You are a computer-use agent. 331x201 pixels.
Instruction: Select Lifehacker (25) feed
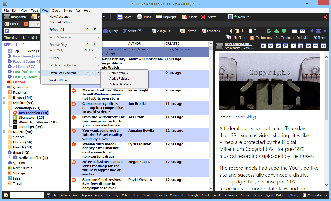[31, 117]
